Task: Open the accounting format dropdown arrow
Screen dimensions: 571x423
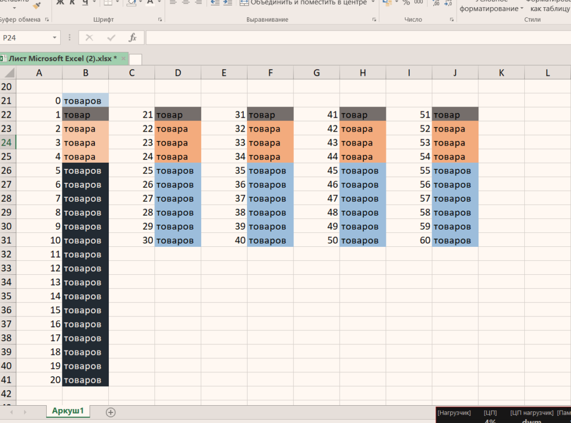Action: (396, 2)
